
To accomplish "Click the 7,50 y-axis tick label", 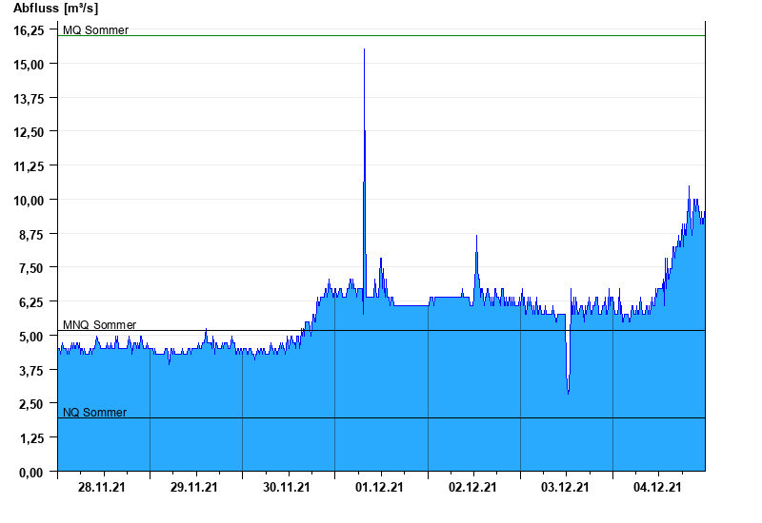I will coord(31,268).
